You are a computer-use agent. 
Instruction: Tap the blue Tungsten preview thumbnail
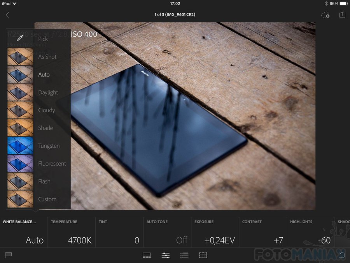(x=20, y=146)
